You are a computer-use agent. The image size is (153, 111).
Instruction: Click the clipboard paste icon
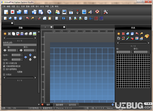50,18
